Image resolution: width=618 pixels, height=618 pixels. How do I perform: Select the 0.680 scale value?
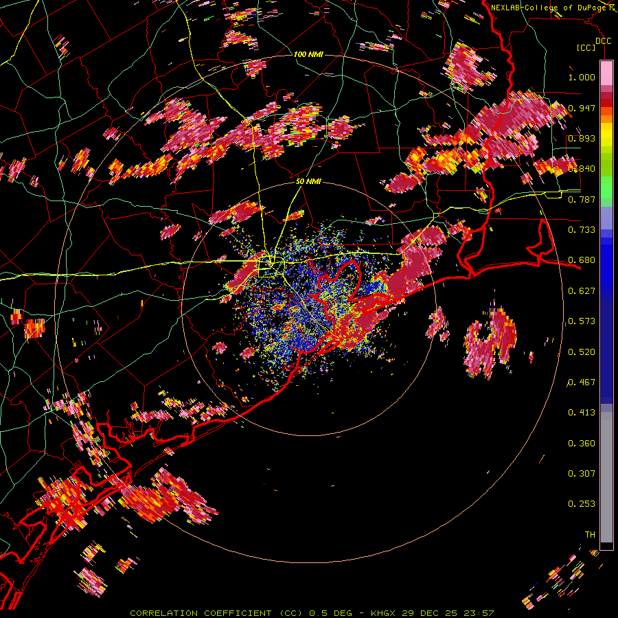582,260
